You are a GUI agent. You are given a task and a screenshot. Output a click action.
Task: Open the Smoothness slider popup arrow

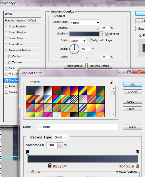(60, 145)
